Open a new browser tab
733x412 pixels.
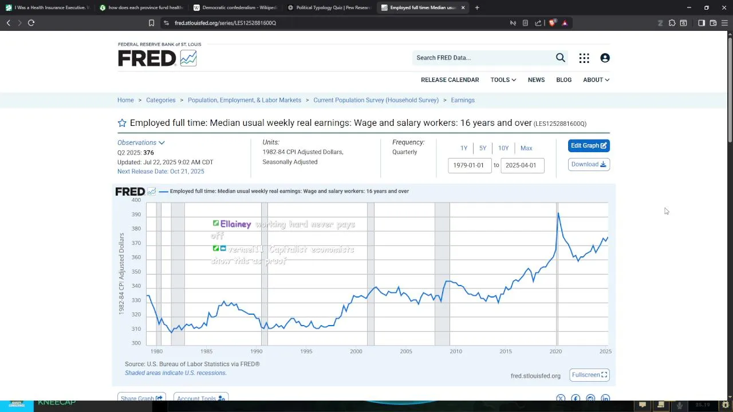pos(477,7)
